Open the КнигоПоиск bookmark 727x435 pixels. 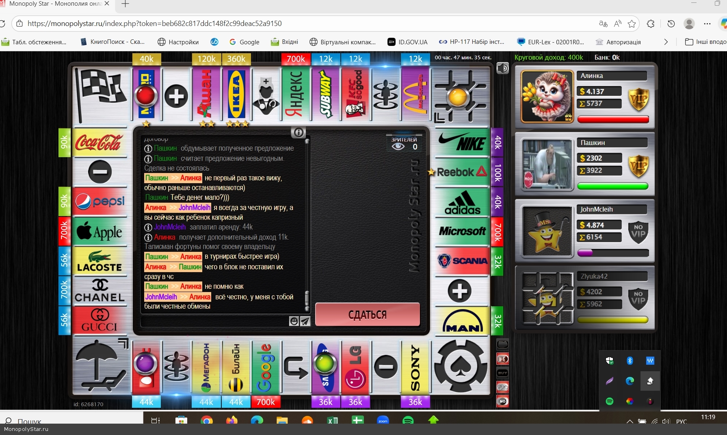[112, 42]
